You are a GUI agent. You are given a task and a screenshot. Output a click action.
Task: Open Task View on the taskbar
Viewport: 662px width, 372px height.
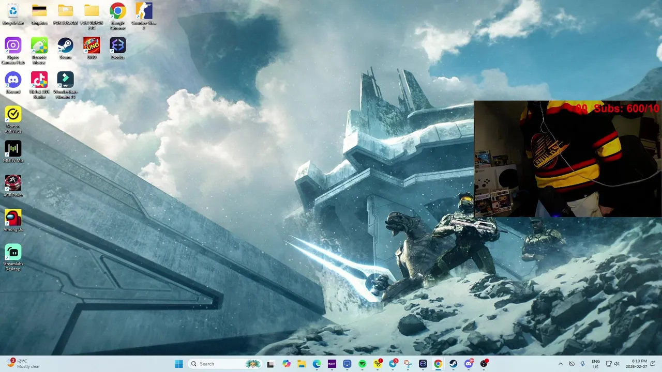coord(270,364)
